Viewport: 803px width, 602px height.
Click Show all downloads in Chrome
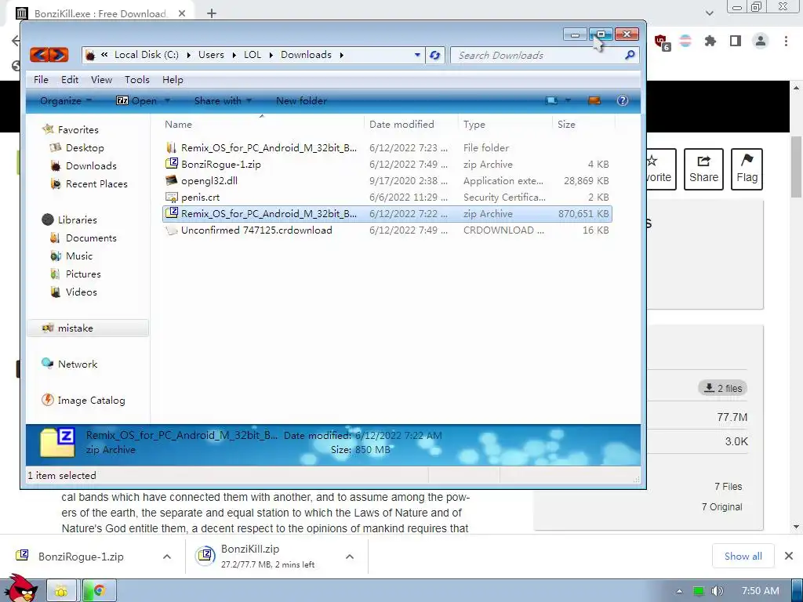[743, 556]
